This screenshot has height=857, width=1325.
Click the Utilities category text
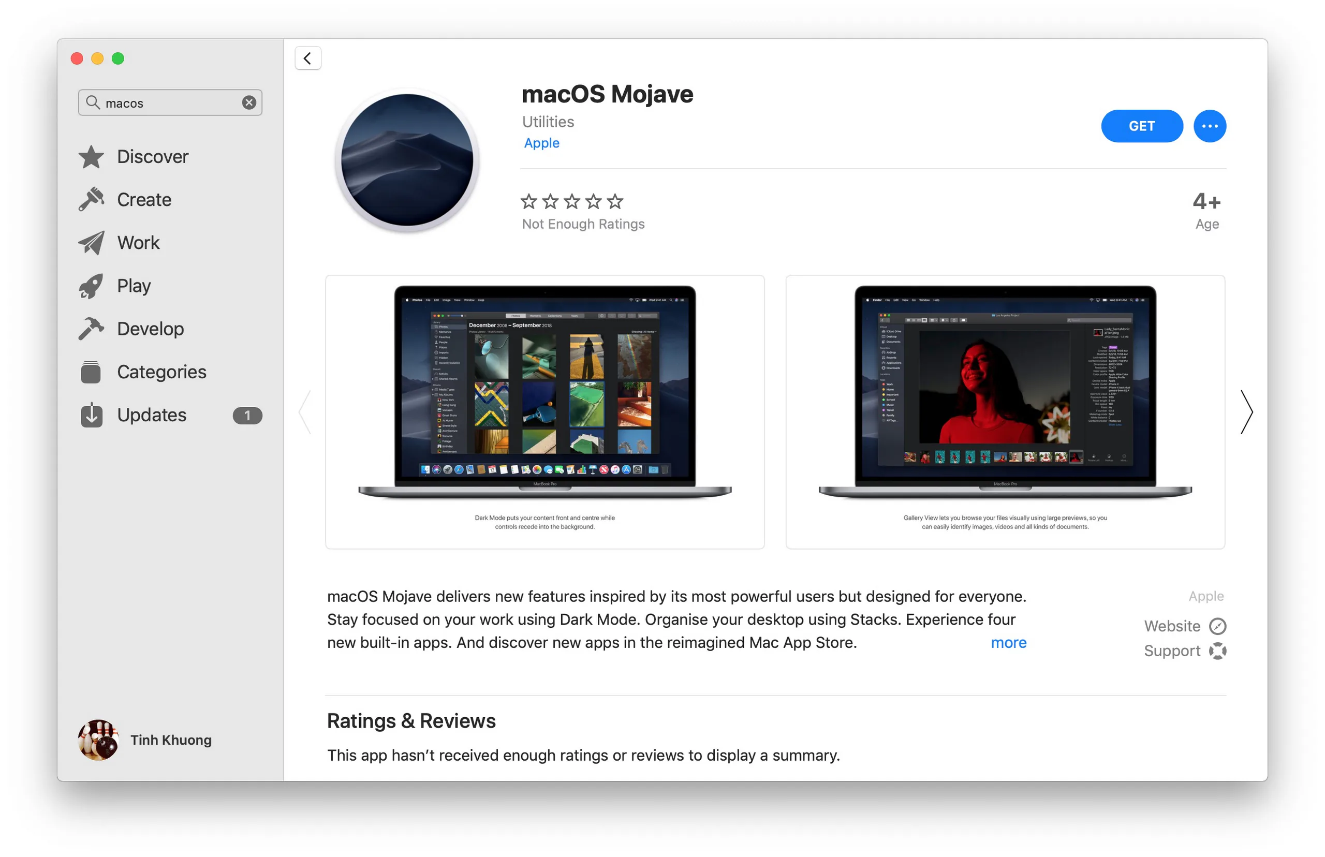click(x=548, y=121)
